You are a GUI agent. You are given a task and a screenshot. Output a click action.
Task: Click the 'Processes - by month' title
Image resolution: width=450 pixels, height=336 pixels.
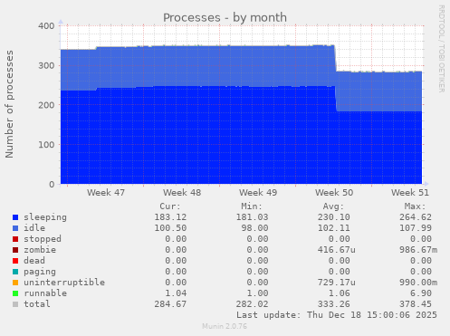coord(225,17)
